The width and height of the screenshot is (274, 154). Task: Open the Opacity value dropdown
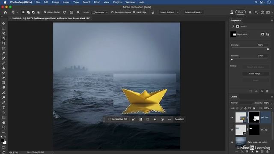(x=271, y=103)
